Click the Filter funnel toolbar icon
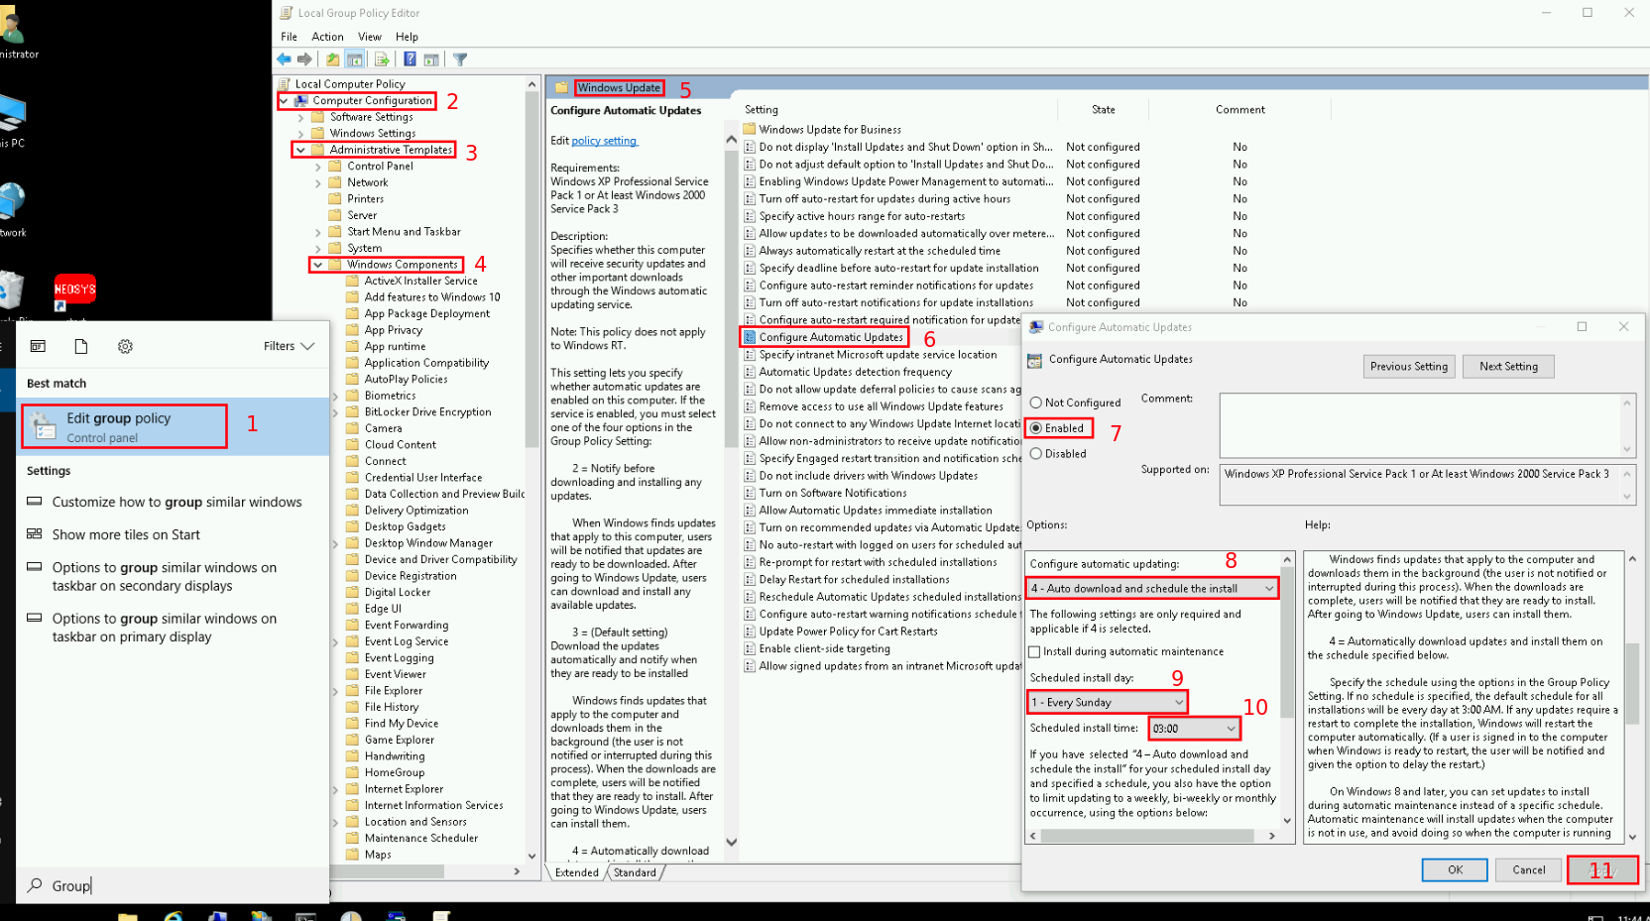 tap(460, 59)
